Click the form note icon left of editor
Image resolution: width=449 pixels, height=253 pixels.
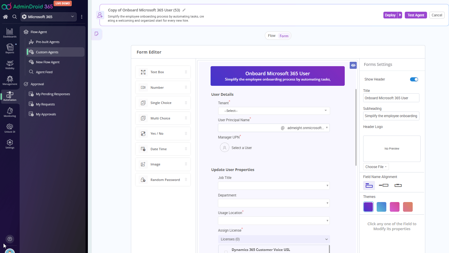point(97,34)
